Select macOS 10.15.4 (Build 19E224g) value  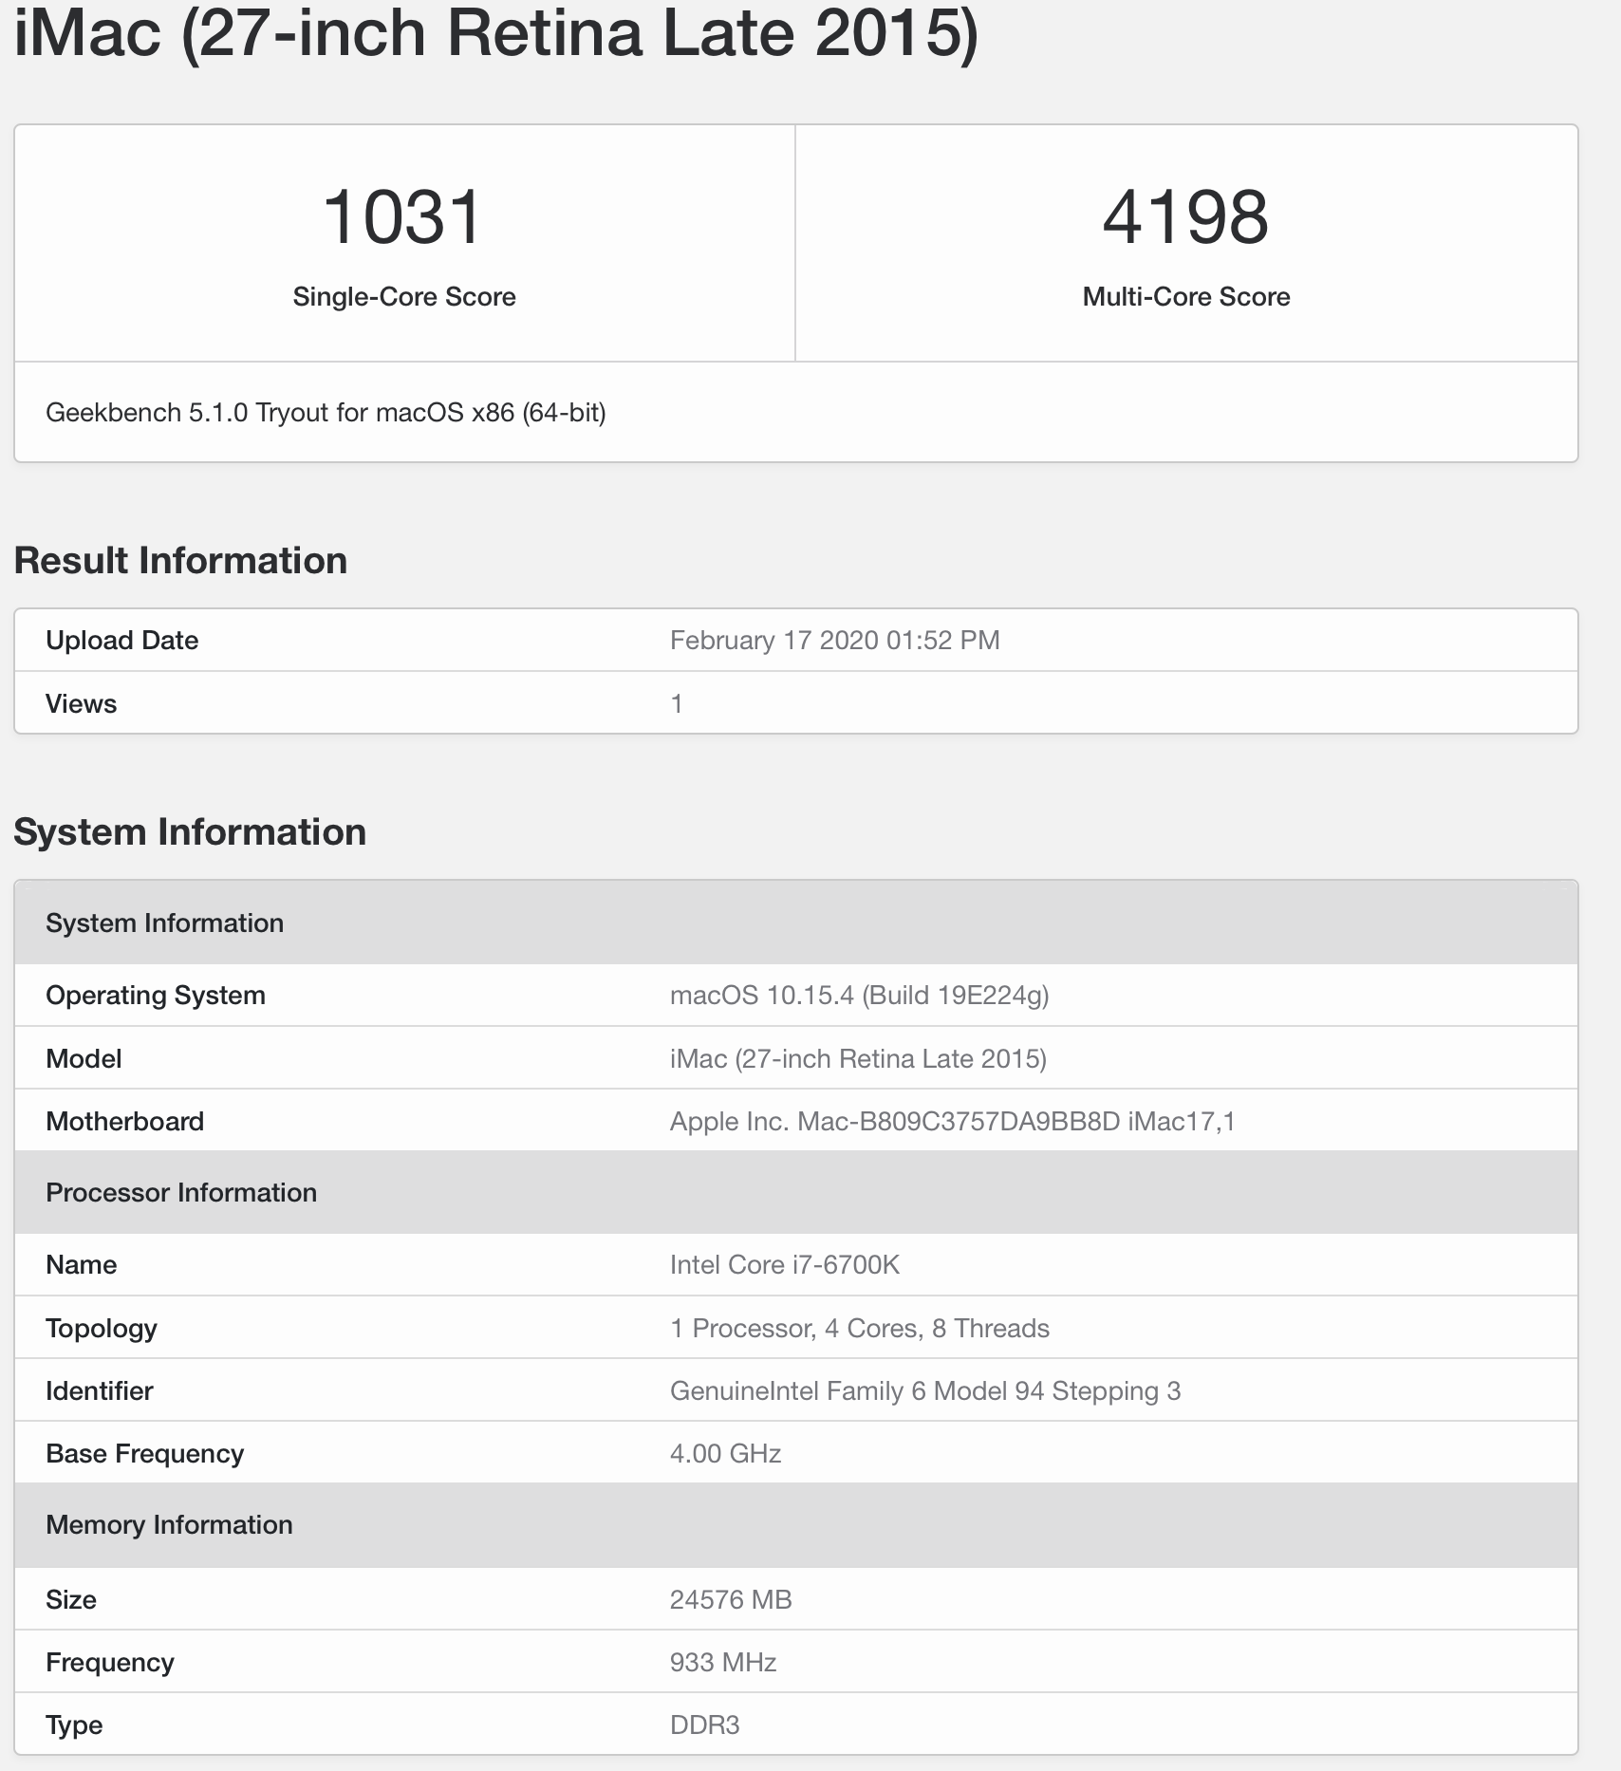(x=860, y=996)
